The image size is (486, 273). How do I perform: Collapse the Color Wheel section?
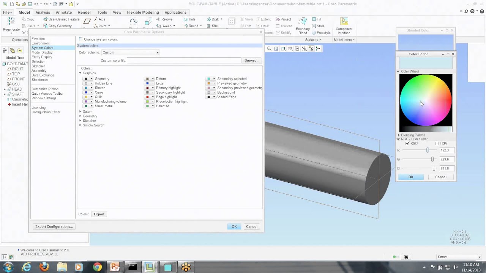pos(398,72)
